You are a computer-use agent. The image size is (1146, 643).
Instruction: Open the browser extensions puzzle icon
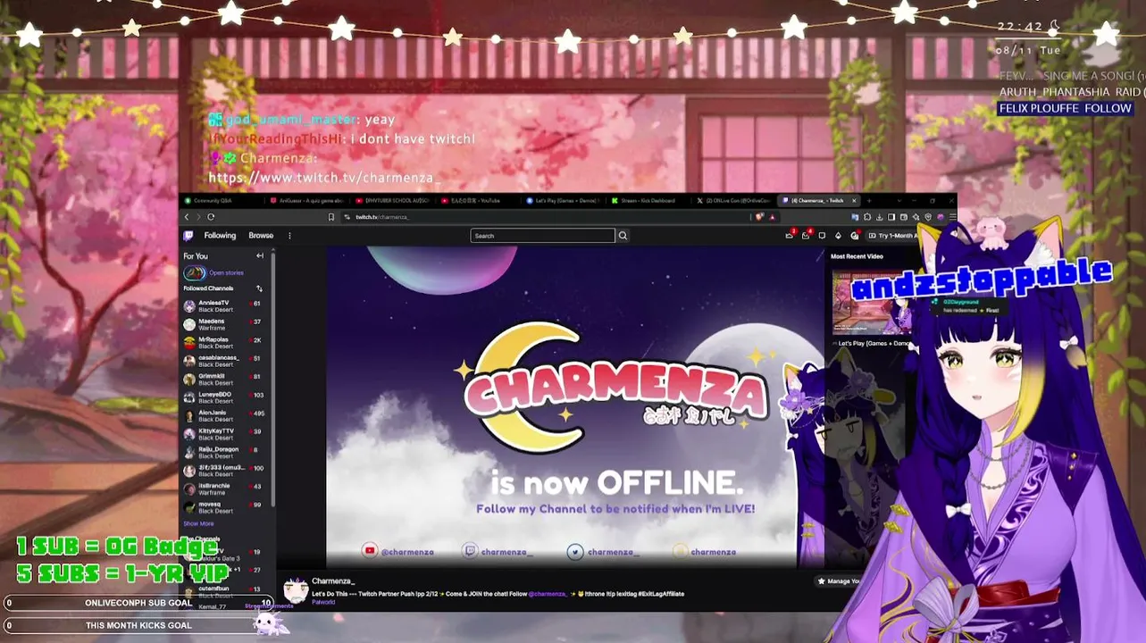(x=866, y=217)
